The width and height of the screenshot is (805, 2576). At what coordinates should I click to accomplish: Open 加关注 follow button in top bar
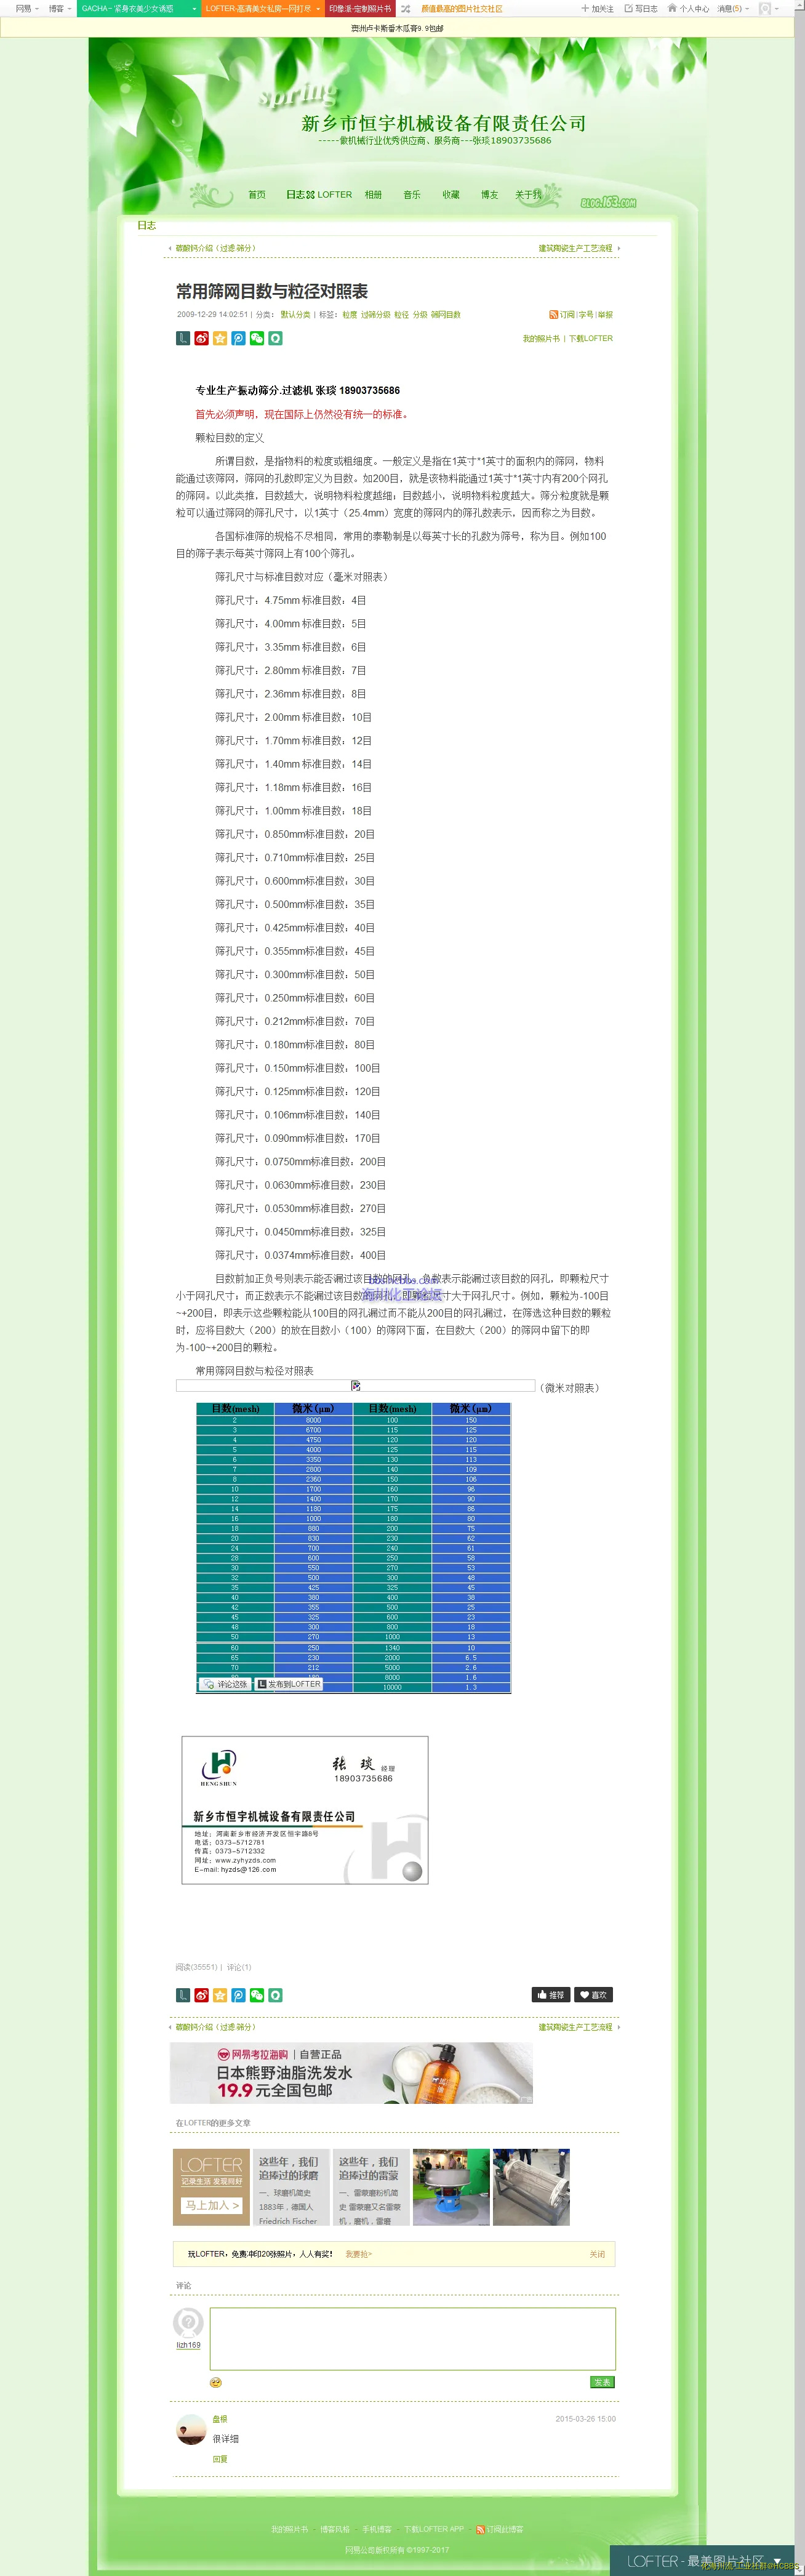tap(597, 8)
